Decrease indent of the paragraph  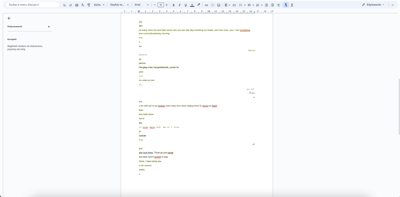coord(266,5)
